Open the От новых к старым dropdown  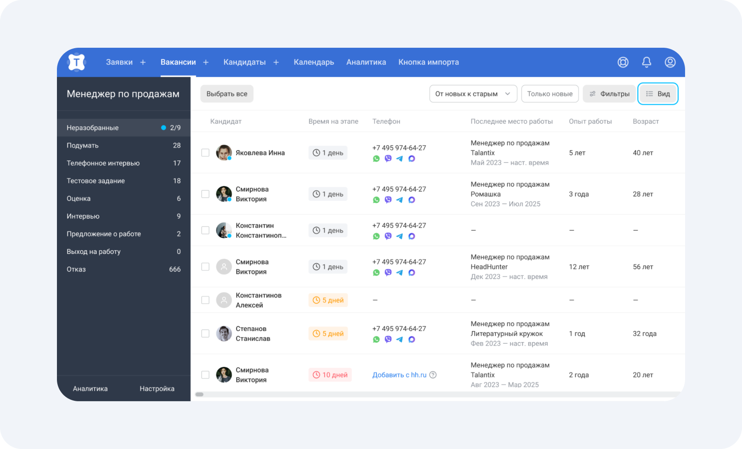click(x=473, y=94)
